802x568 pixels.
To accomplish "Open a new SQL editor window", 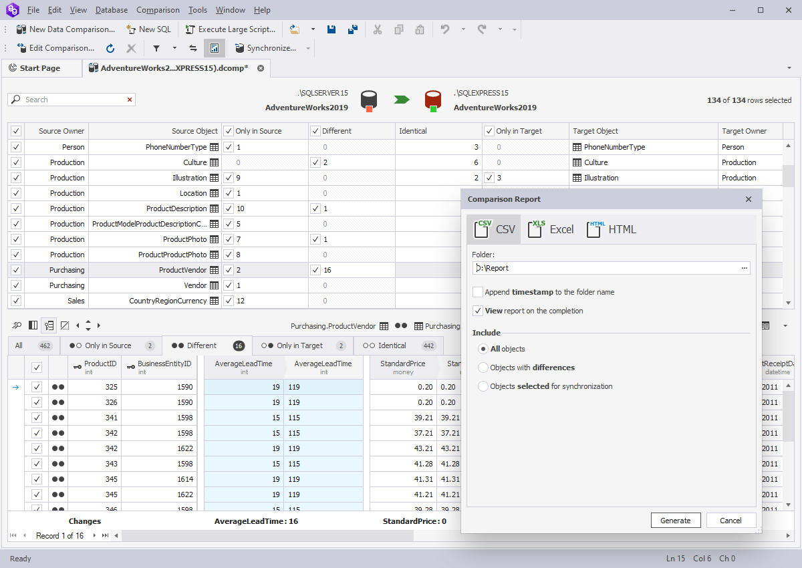I will (x=148, y=29).
